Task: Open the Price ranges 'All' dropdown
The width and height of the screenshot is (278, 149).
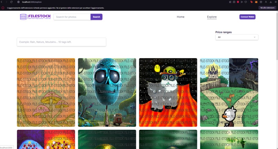Action: (x=237, y=37)
